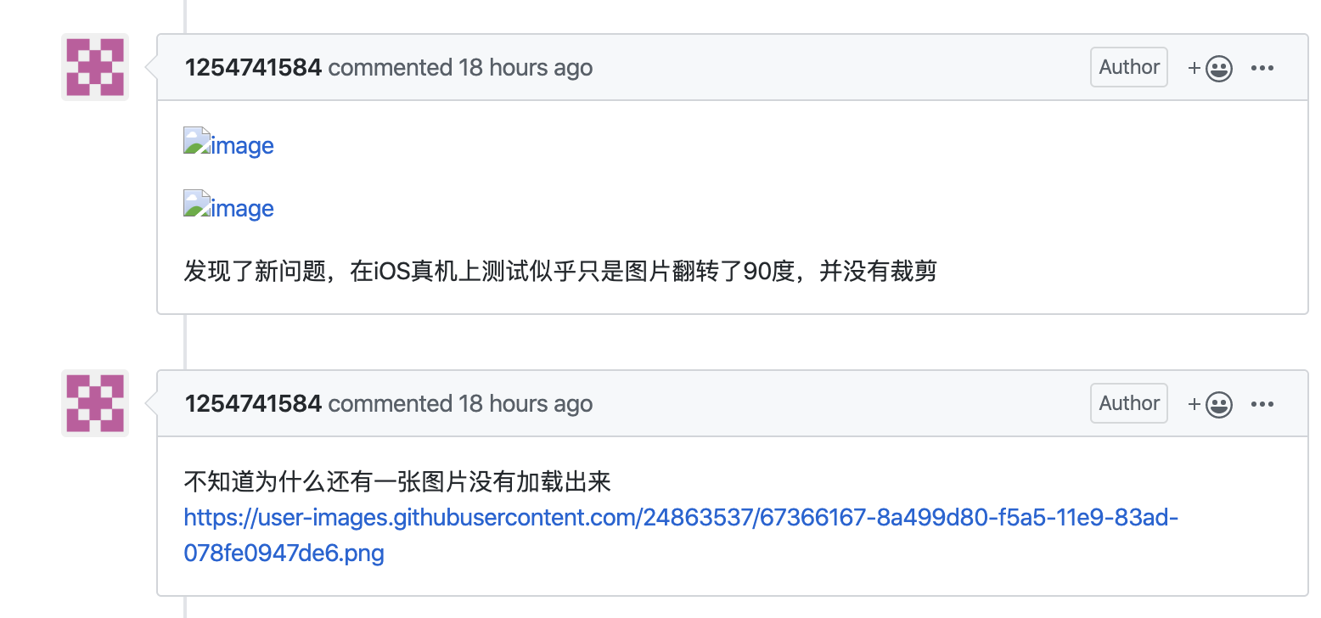Click the 'commented 18 hours ago' timestamp link
The height and width of the screenshot is (618, 1321).
pos(459,67)
